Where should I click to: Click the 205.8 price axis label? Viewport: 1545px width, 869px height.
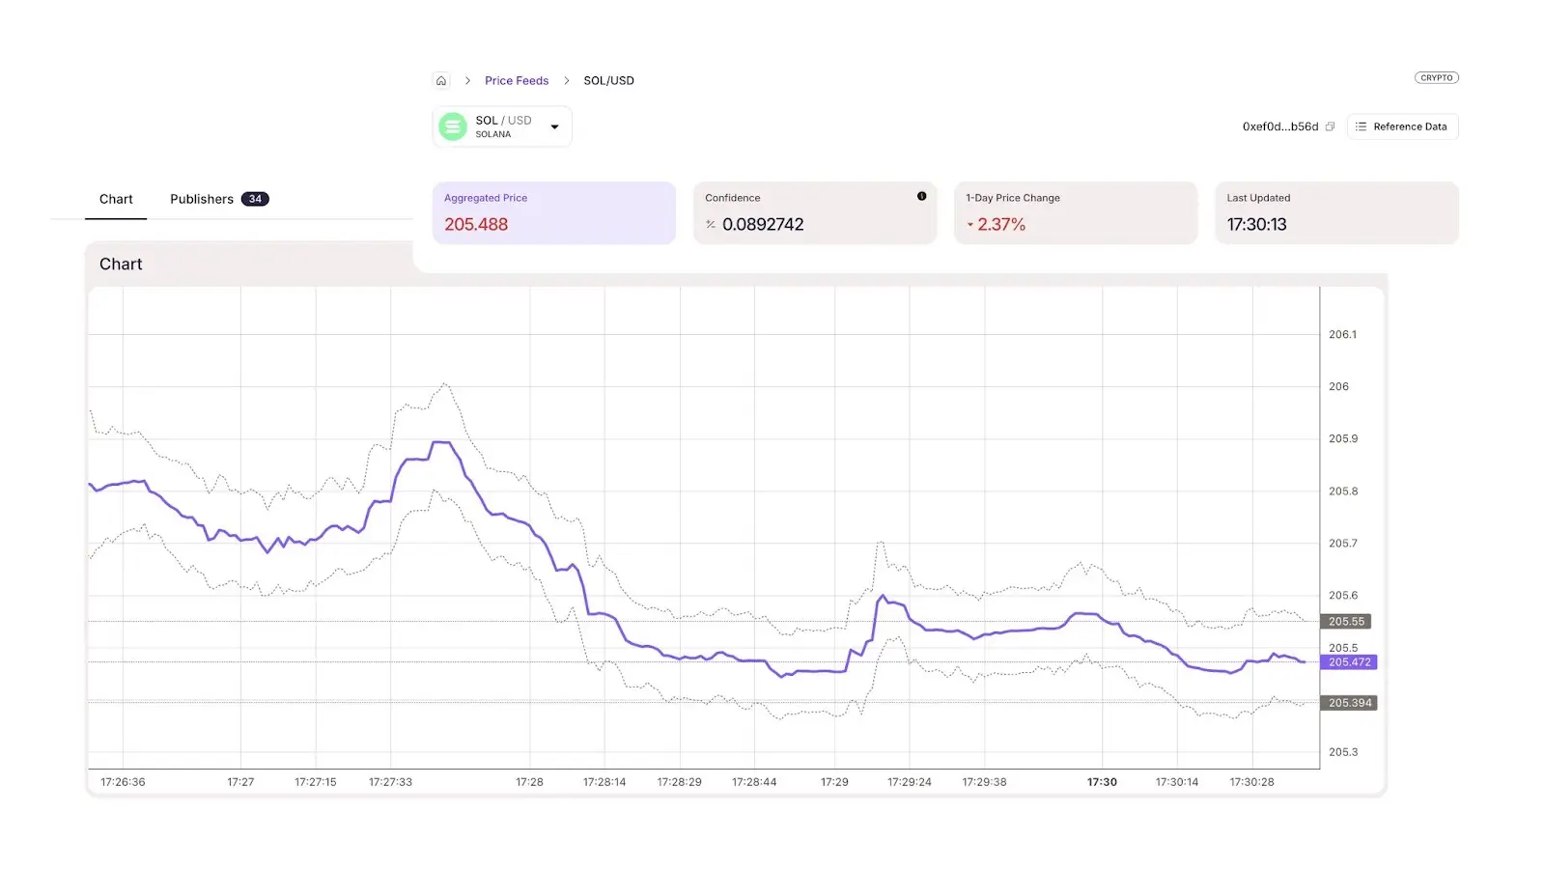(1343, 491)
